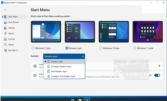Click the Windows 10 style preview thumbnail

tap(114, 32)
